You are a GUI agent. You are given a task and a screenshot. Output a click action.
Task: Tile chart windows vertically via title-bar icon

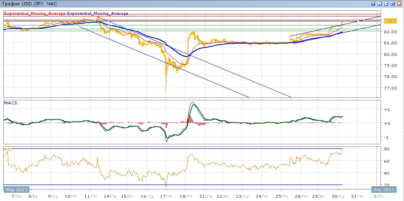pyautogui.click(x=379, y=3)
